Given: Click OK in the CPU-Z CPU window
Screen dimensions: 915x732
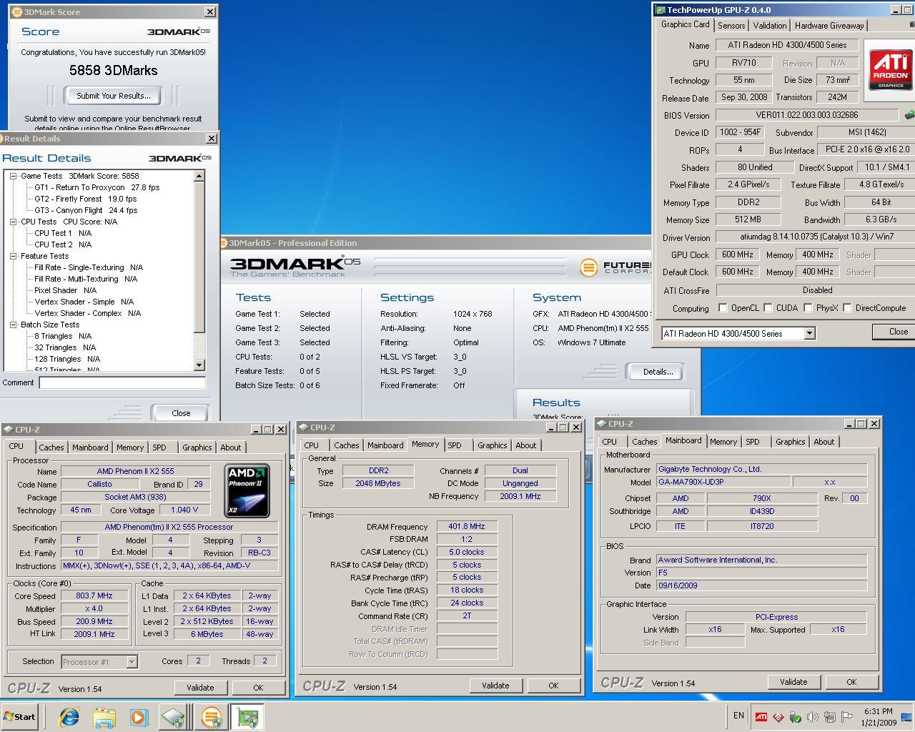Looking at the screenshot, I should tap(258, 688).
